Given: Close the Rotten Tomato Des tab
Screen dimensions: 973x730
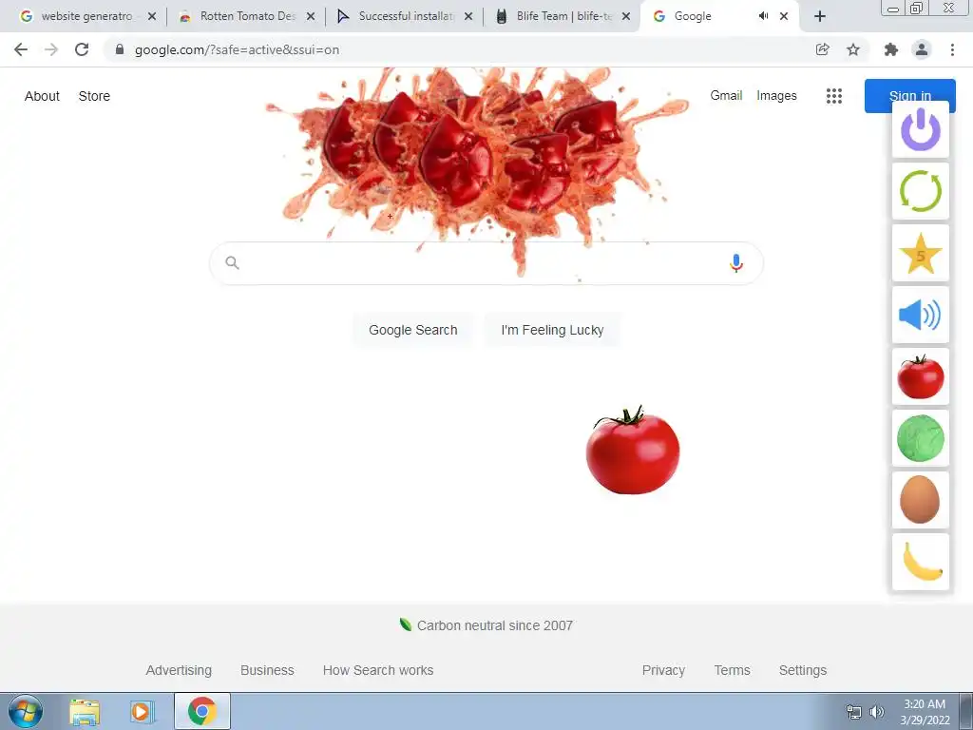Looking at the screenshot, I should (x=311, y=17).
